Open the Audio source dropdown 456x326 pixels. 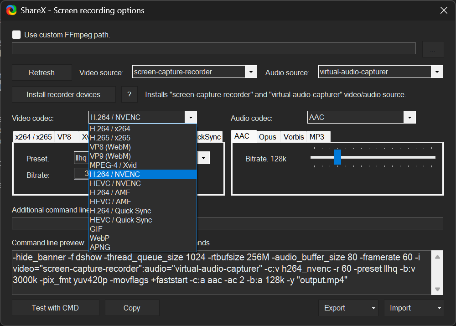pyautogui.click(x=437, y=72)
